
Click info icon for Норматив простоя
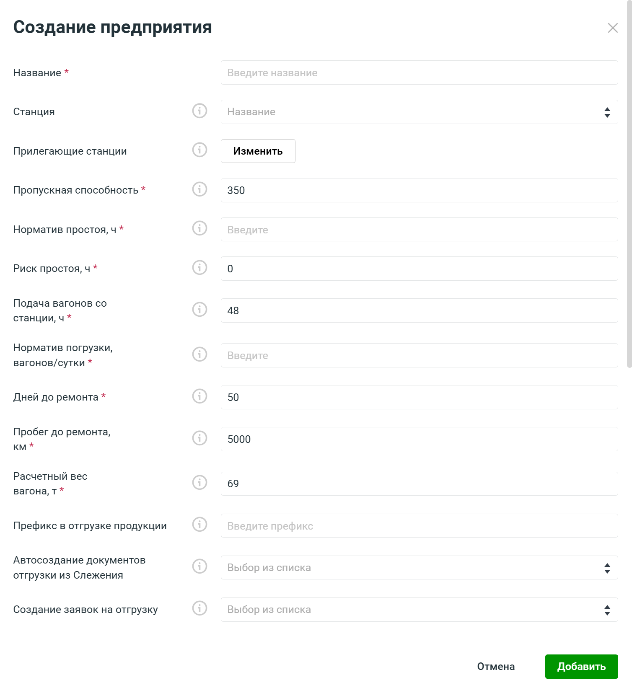[x=199, y=228]
